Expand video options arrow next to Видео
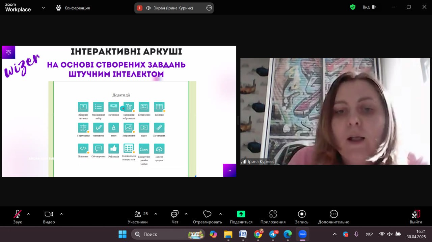The width and height of the screenshot is (432, 242). pyautogui.click(x=61, y=214)
